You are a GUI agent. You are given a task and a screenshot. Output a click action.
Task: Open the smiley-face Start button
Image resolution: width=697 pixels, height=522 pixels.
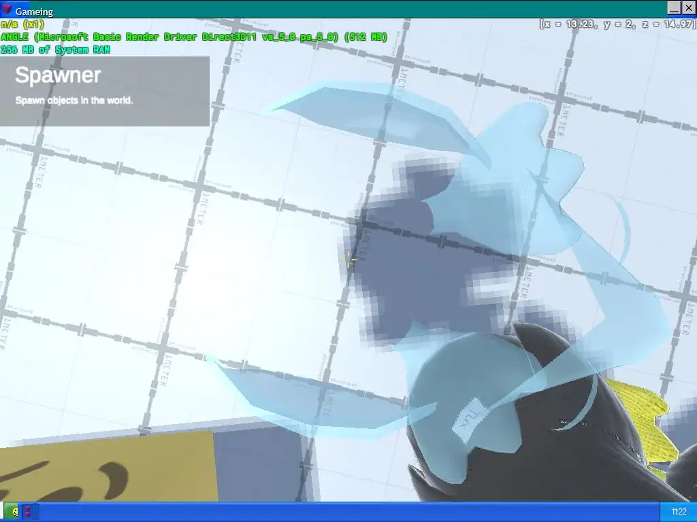(12, 512)
